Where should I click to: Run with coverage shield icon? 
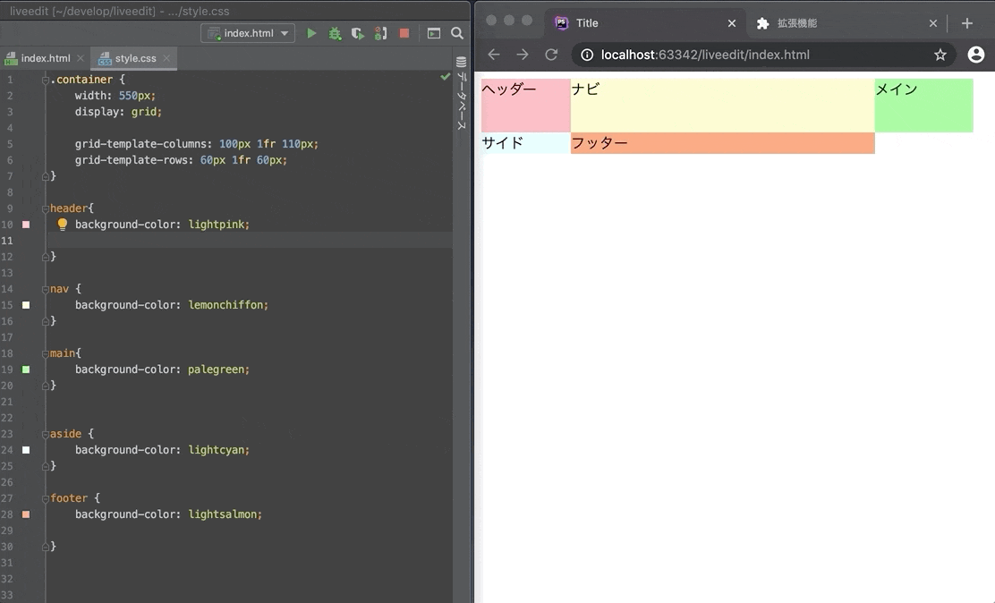(x=357, y=33)
